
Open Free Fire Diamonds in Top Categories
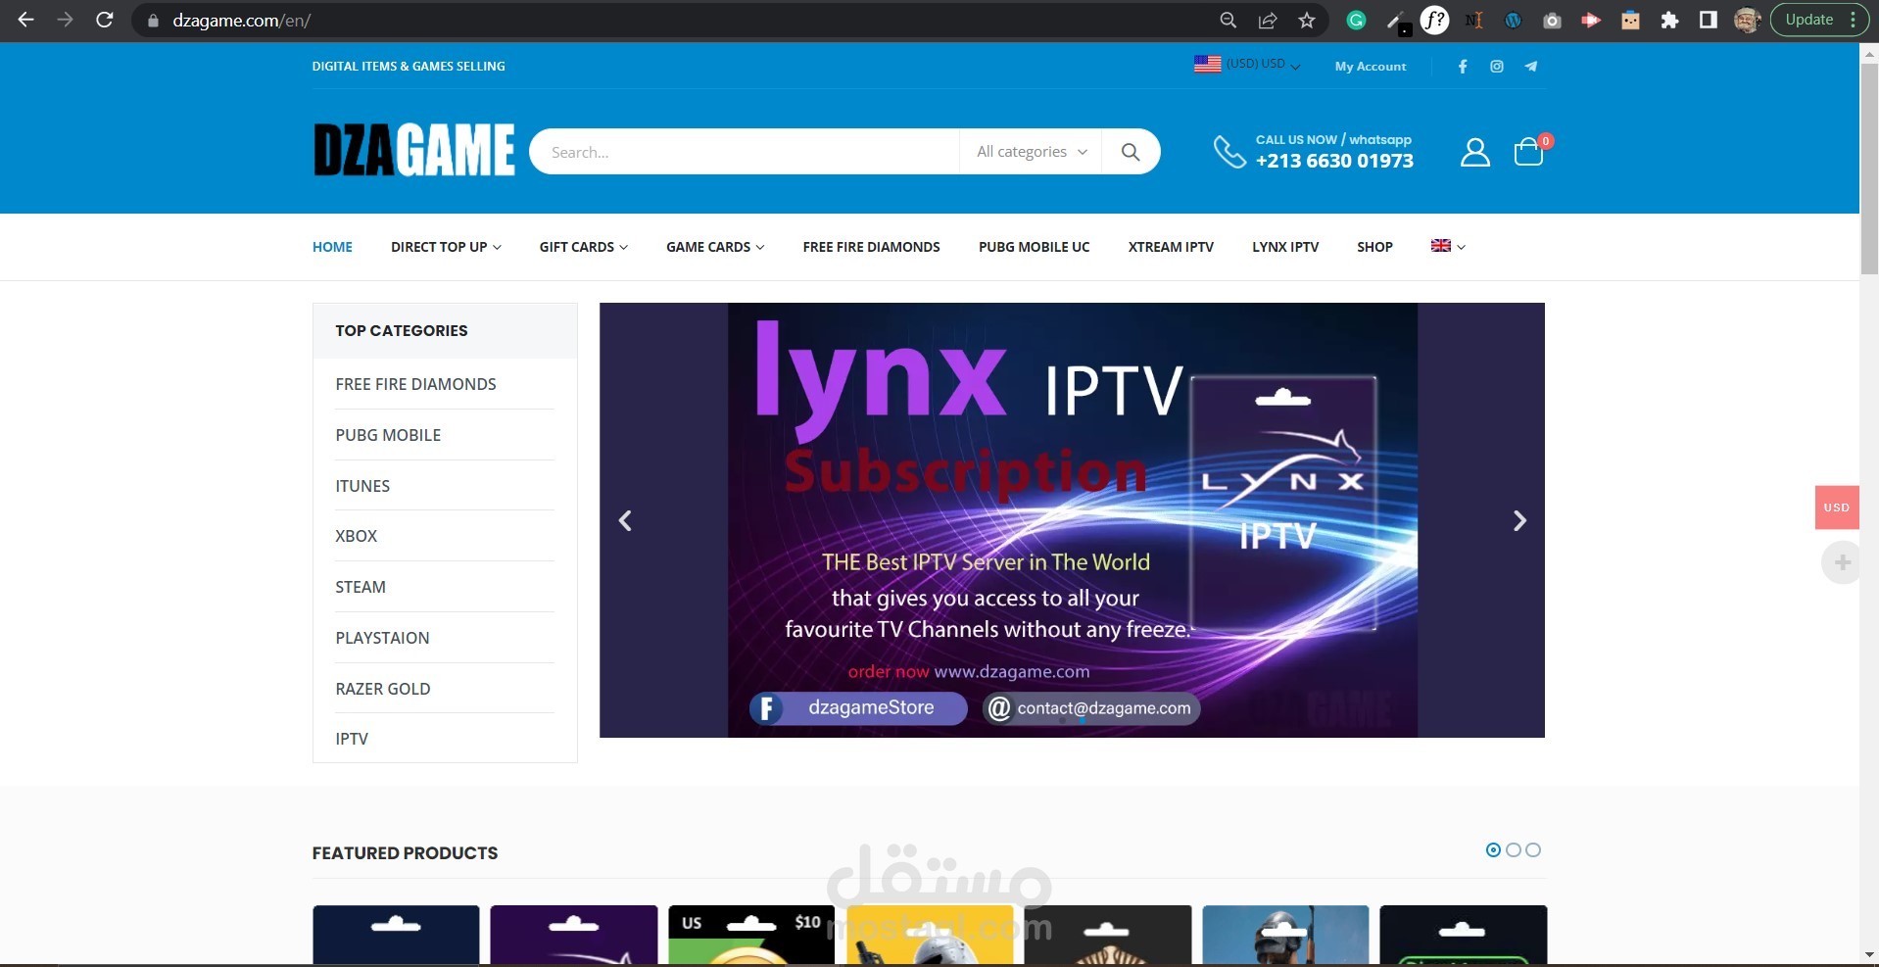(415, 384)
